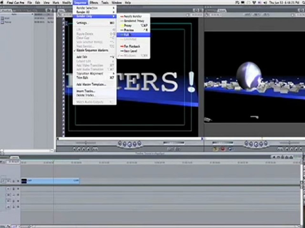
Task: Choose Insert Tracks menu item
Action: coord(95,91)
